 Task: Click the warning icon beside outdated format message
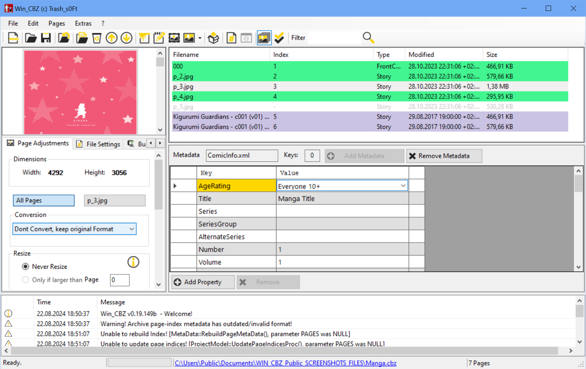point(8,324)
